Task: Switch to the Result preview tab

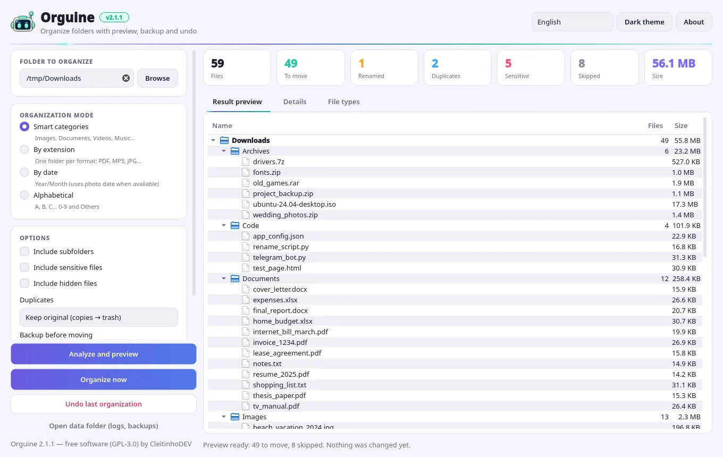Action: [237, 101]
